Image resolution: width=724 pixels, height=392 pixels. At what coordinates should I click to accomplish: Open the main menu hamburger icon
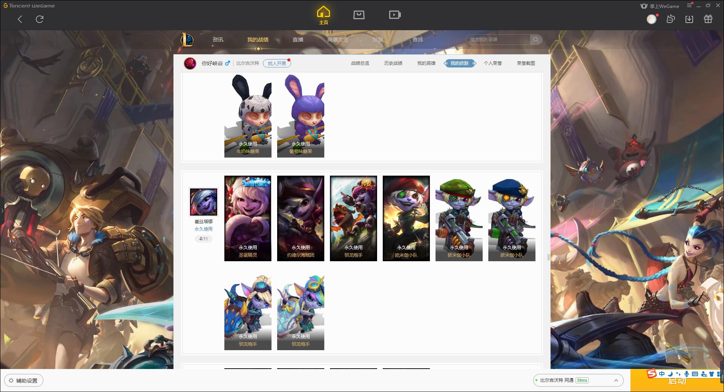689,6
